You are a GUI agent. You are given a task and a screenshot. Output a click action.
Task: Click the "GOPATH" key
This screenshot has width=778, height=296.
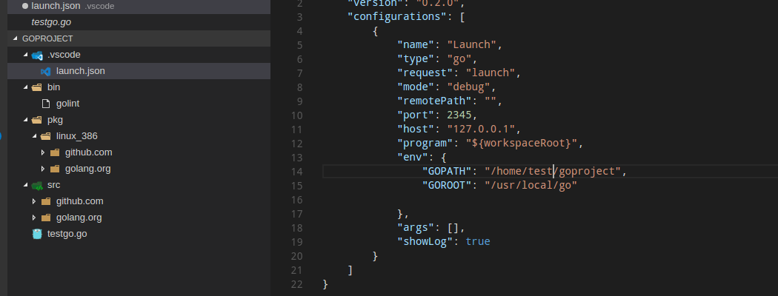(x=447, y=172)
